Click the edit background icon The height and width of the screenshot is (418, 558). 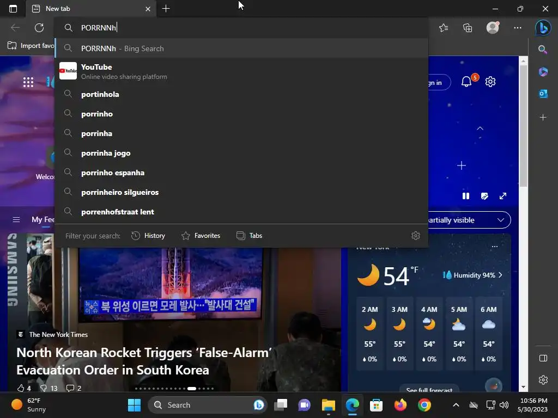point(484,196)
